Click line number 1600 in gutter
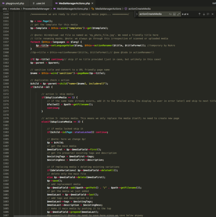This screenshot has height=217, width=216. [6, 191]
